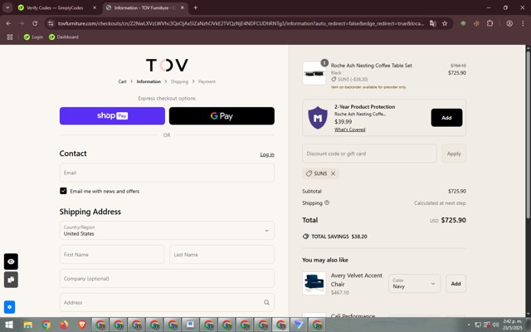531x332 pixels.
Task: Launch Firefox from the taskbar
Action: tap(64, 325)
